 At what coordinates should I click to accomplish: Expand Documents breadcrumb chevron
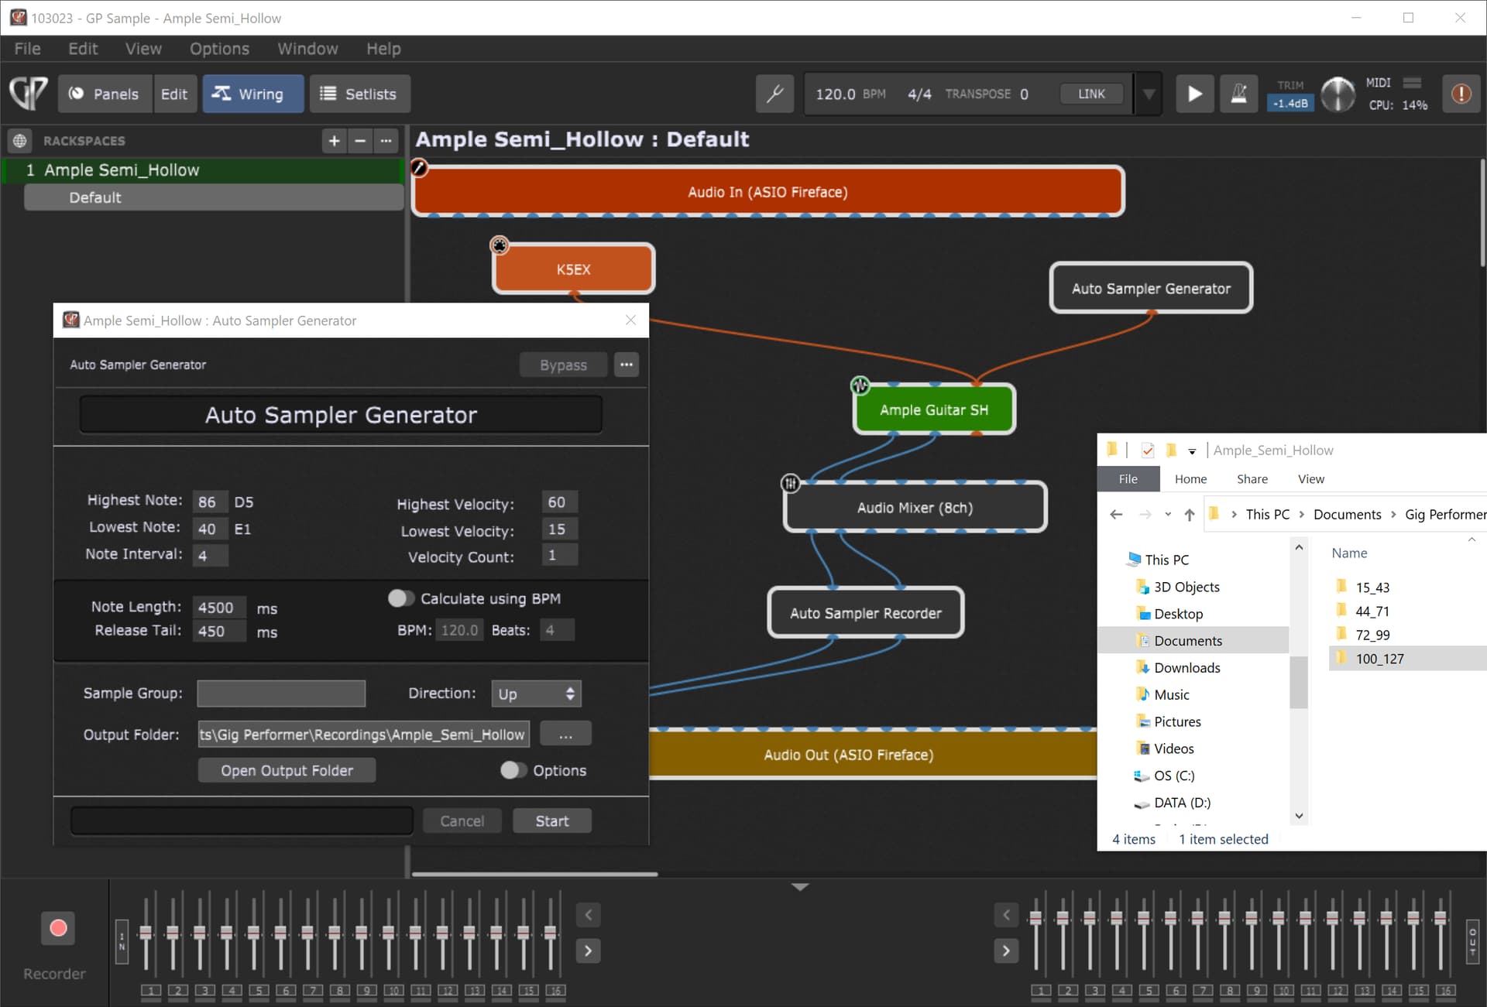pos(1393,514)
